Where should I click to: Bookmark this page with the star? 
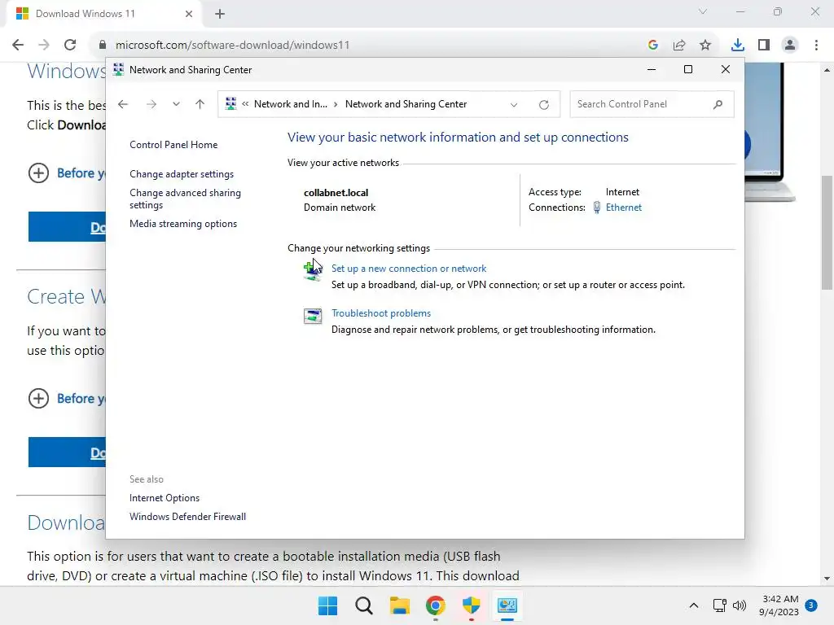[705, 45]
